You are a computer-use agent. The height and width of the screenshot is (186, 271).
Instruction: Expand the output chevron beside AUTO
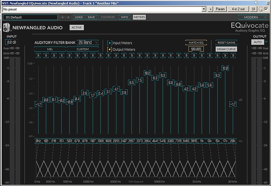coord(266,42)
